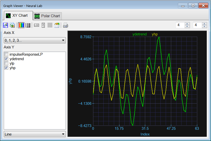
Task: Uncheck the yhp series checkbox
Action: tap(6, 68)
